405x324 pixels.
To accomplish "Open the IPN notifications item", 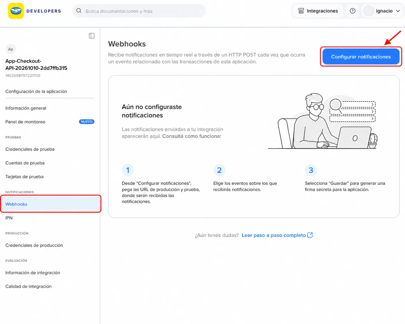I will tap(9, 218).
